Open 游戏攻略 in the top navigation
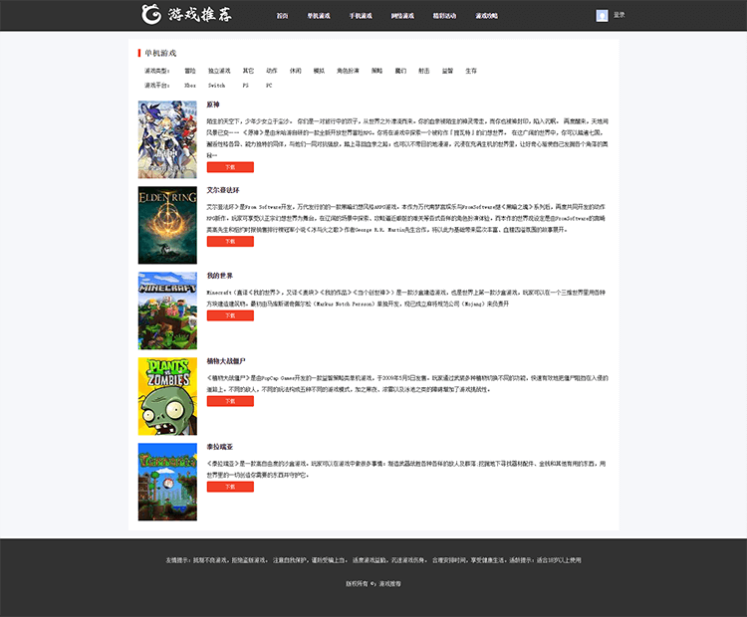This screenshot has height=617, width=747. 487,16
